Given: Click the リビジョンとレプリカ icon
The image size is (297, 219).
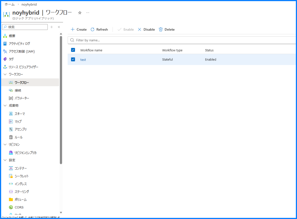Looking at the screenshot, I should click(11, 153).
